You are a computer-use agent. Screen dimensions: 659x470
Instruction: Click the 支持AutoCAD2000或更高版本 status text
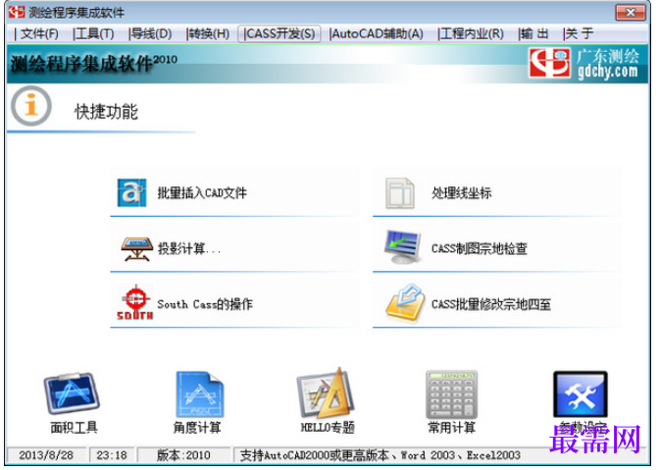[380, 455]
